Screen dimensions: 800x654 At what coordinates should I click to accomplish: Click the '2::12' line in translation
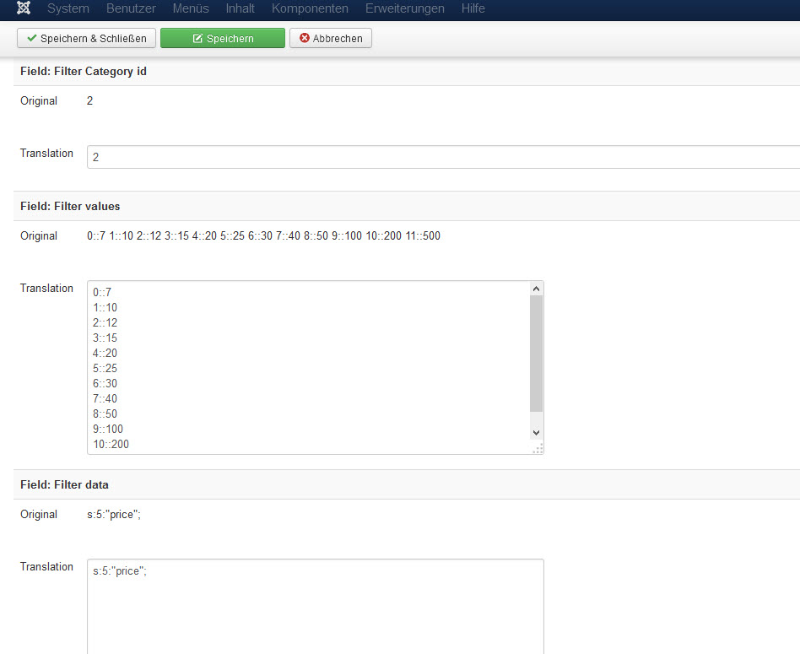(105, 323)
